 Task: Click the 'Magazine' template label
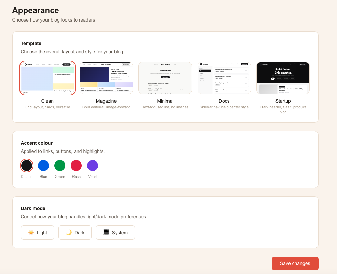pyautogui.click(x=106, y=101)
